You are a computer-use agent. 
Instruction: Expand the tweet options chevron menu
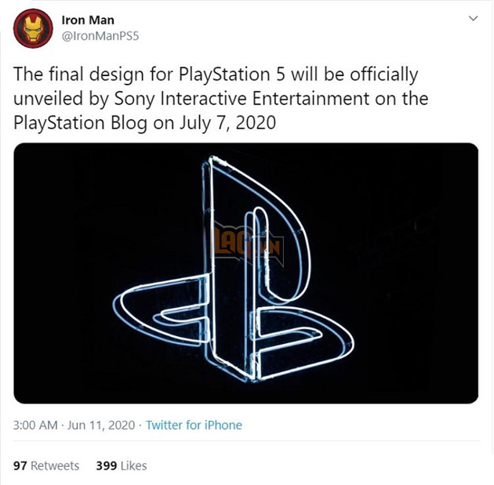click(473, 18)
